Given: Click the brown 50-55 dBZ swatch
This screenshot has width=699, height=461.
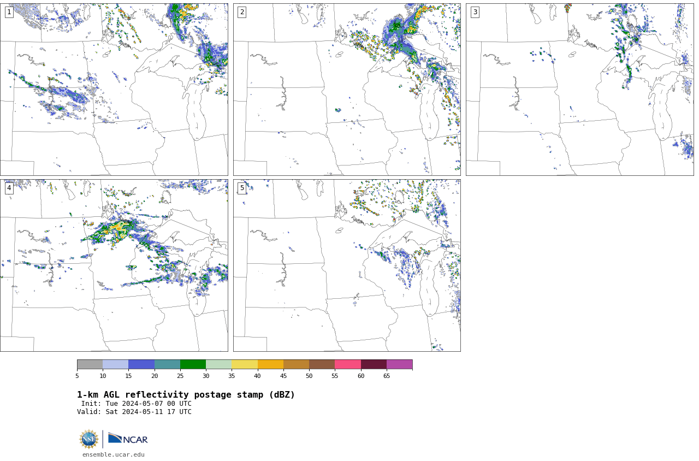Looking at the screenshot, I should [322, 364].
